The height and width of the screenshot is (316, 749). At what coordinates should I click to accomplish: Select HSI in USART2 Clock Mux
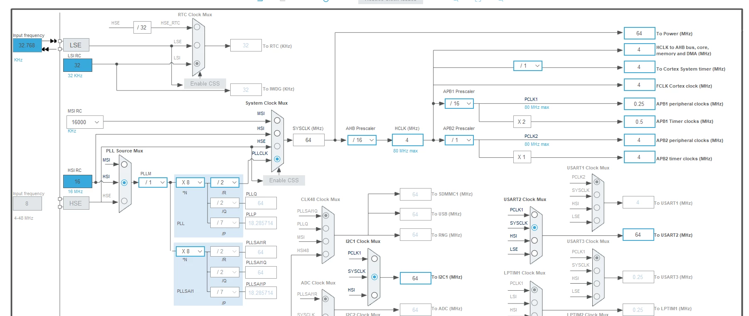(x=535, y=240)
